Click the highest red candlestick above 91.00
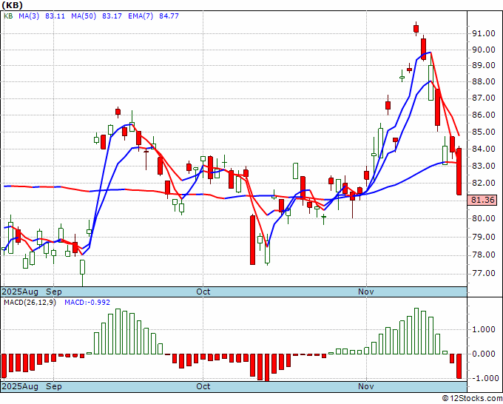503x404 pixels. pyautogui.click(x=416, y=28)
